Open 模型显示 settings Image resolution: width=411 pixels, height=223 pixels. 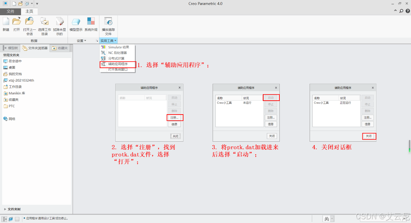click(76, 24)
